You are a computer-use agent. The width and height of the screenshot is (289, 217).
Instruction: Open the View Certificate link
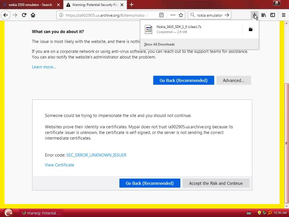click(60, 165)
